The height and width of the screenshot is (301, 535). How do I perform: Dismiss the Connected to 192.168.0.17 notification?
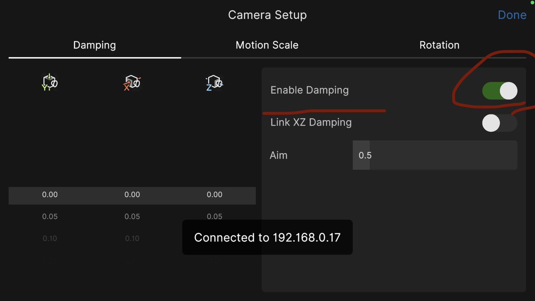267,237
